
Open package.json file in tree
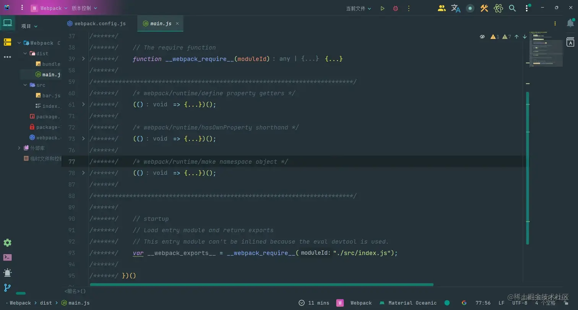pos(45,117)
